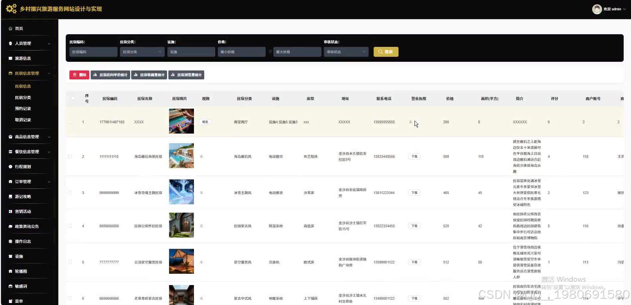Expand the 人员管理 menu chevron
The image size is (631, 305).
49,44
